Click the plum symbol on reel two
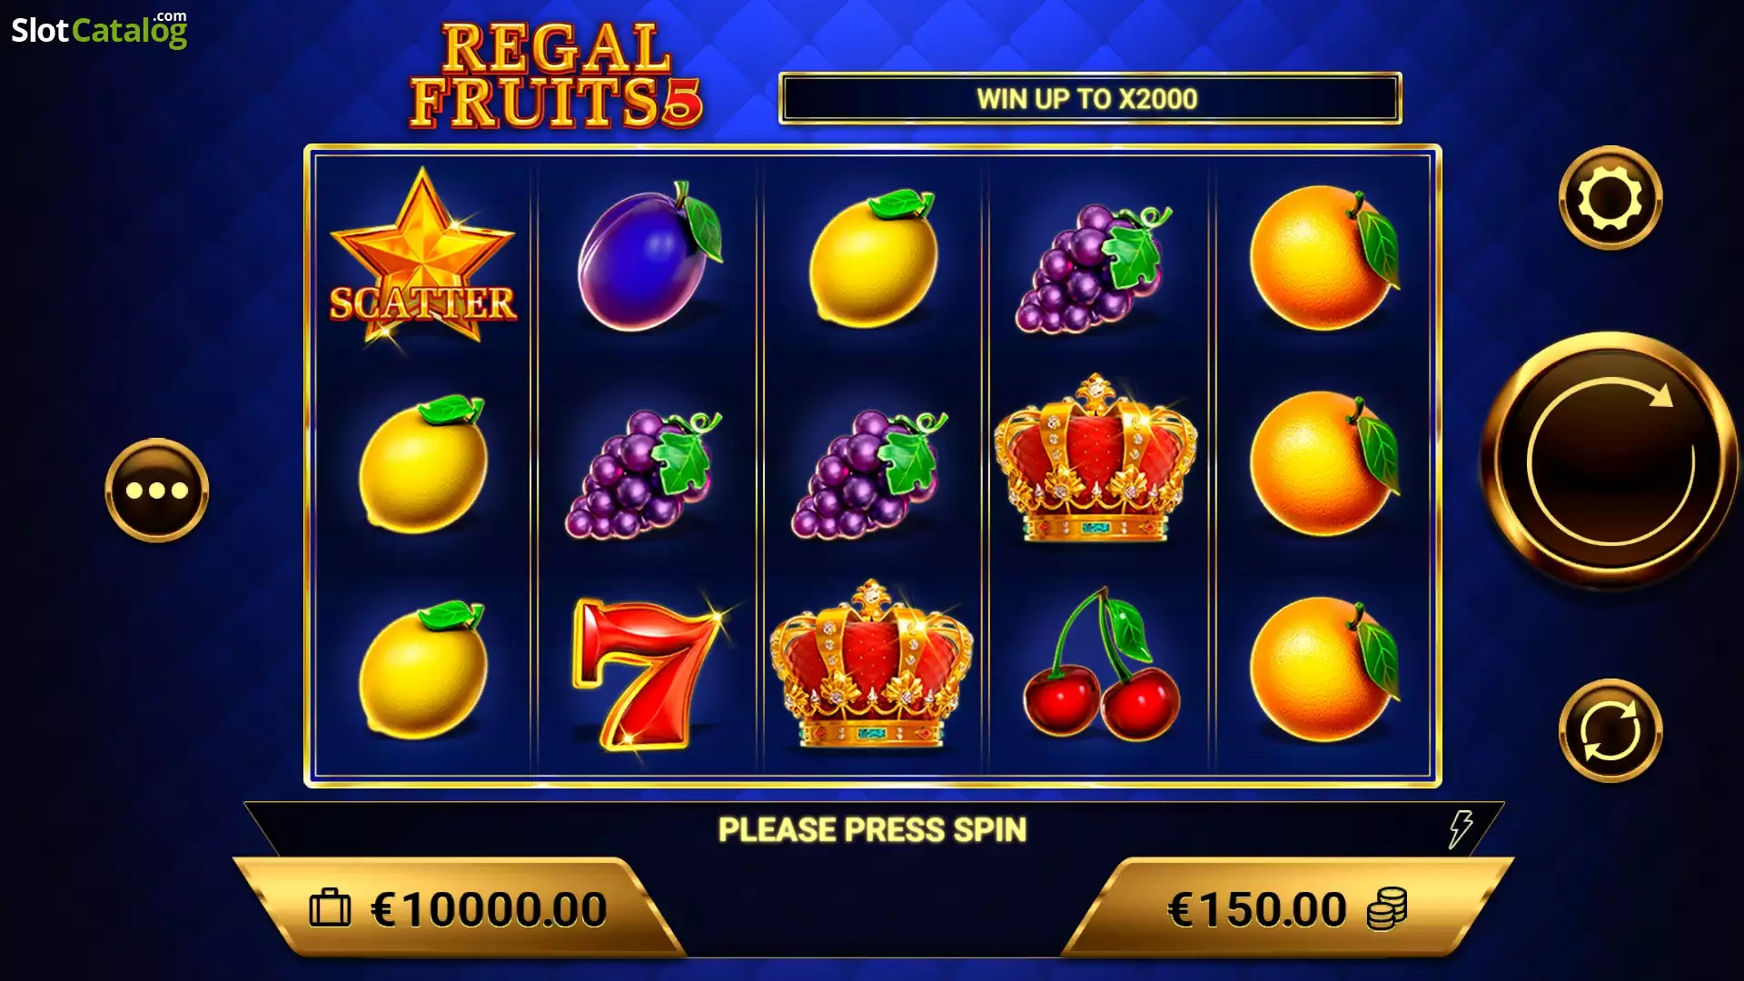 (x=649, y=256)
